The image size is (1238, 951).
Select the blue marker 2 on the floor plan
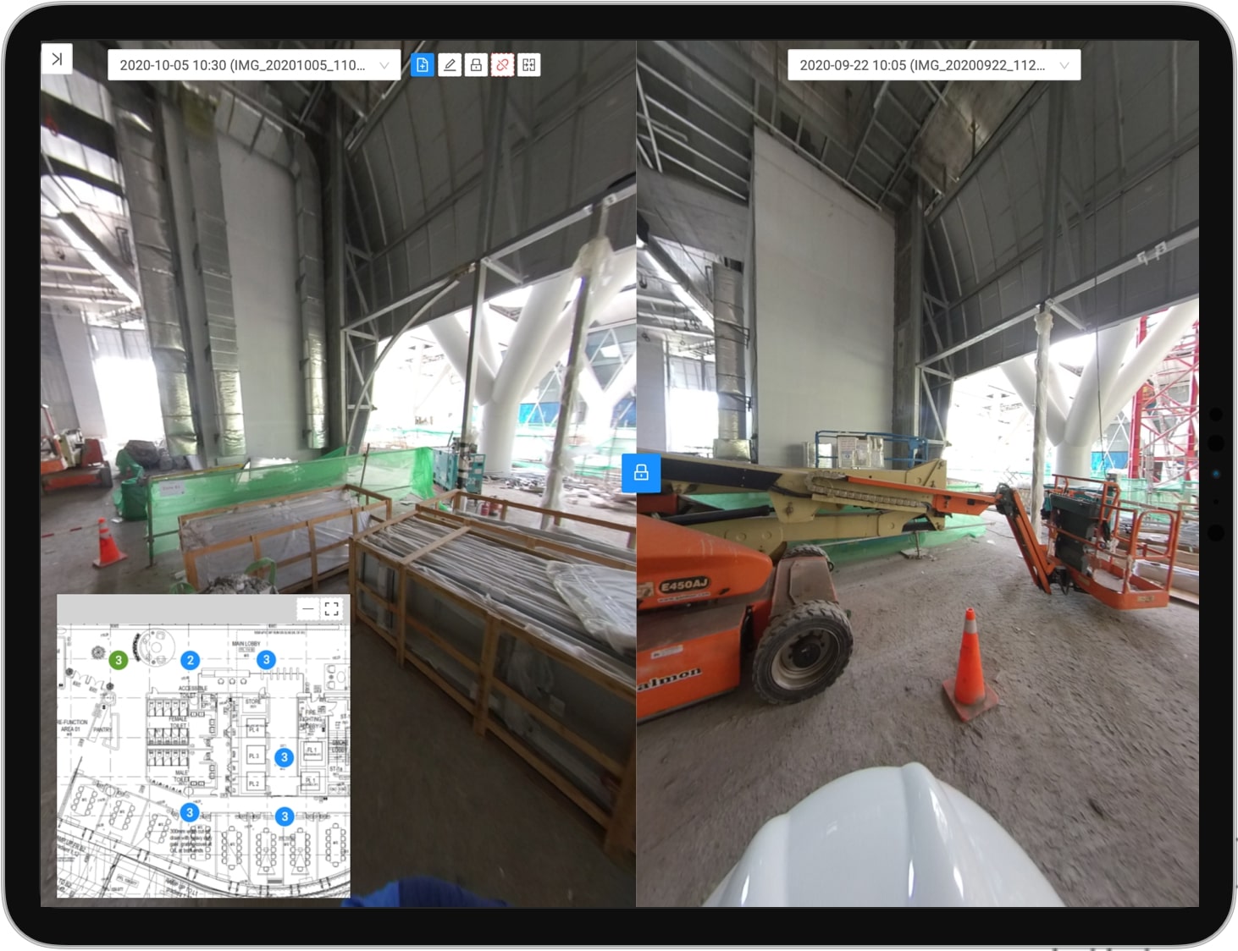(x=191, y=660)
